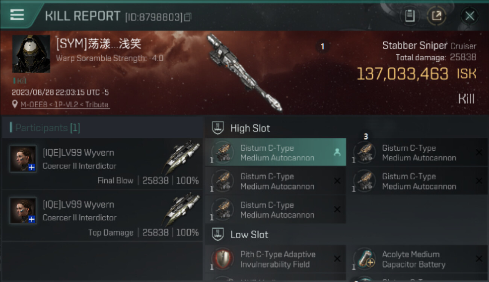Select the highlighted Gistum C-Type Medium Autocannon
Viewport: 489px width, 282px height.
click(275, 152)
